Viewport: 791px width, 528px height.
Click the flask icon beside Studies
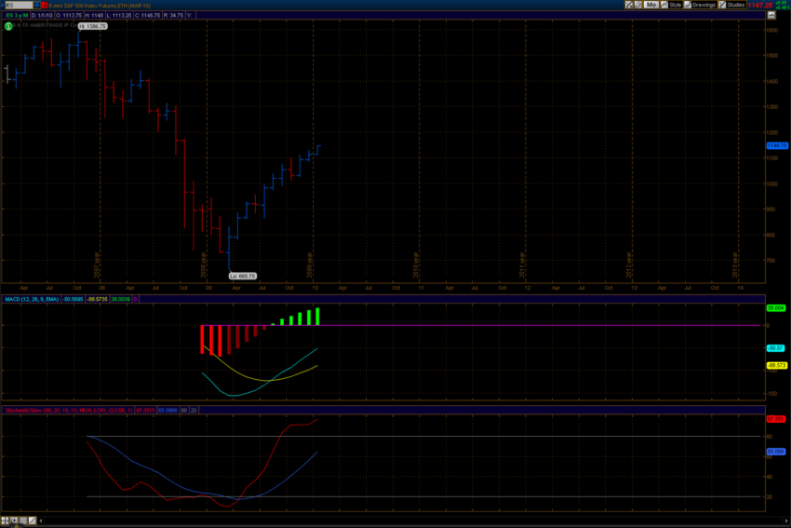722,5
